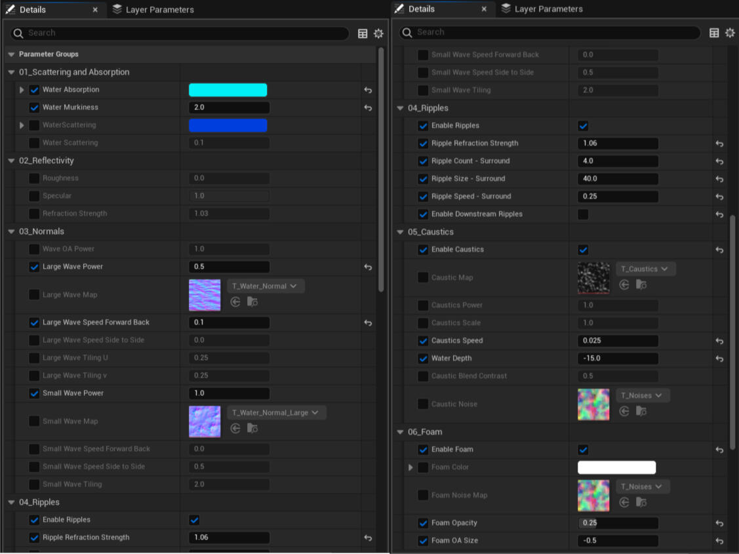The image size is (739, 554).
Task: Click the Caustic Noise texture thumbnail
Action: [x=593, y=404]
